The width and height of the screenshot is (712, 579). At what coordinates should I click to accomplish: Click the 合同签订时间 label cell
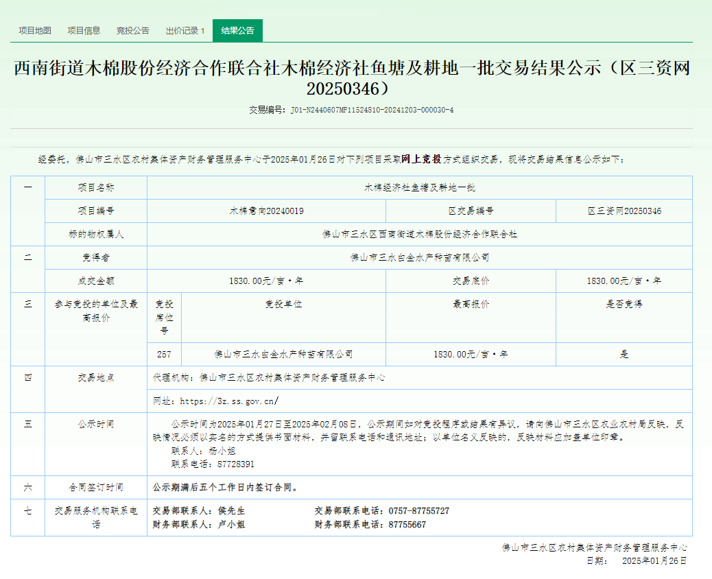[x=96, y=487]
